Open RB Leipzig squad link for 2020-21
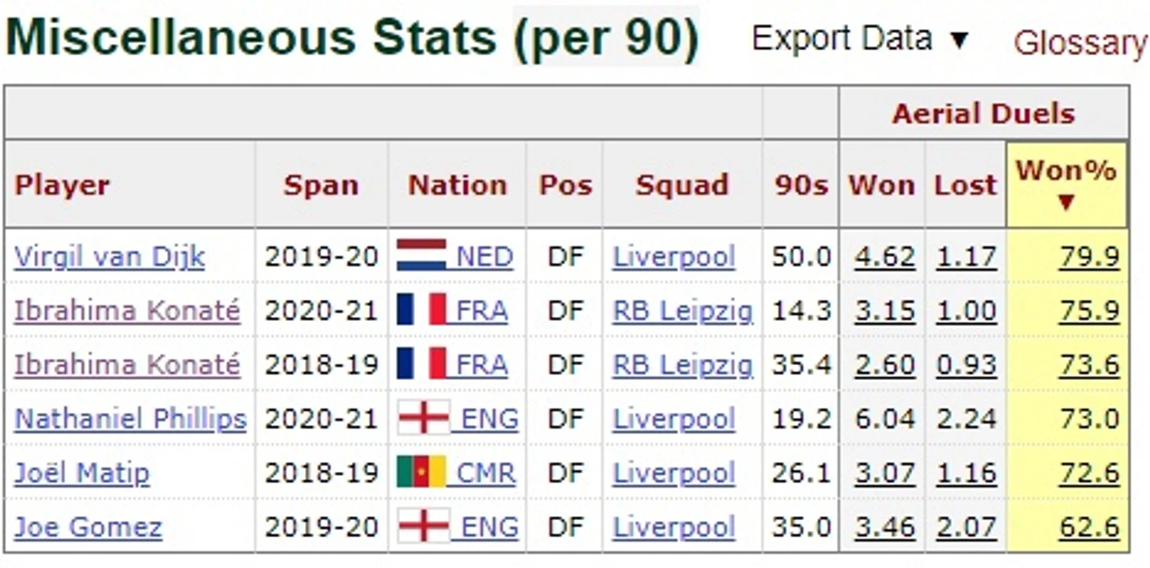The height and width of the screenshot is (568, 1150). click(682, 312)
